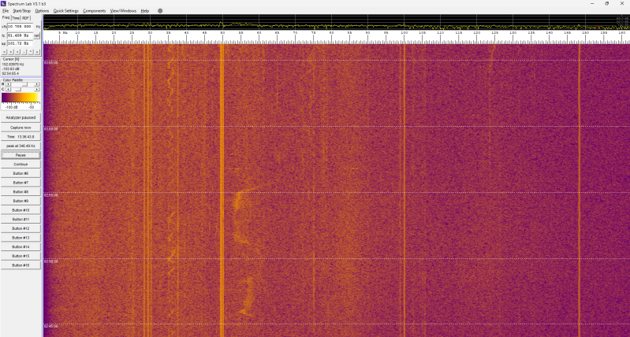Viewport: 630px width, 337px height.
Task: Click left arrow of brightness B slider
Action: point(8,84)
